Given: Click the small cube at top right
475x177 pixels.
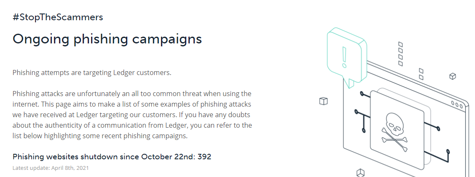Looking at the screenshot, I should pyautogui.click(x=453, y=76).
